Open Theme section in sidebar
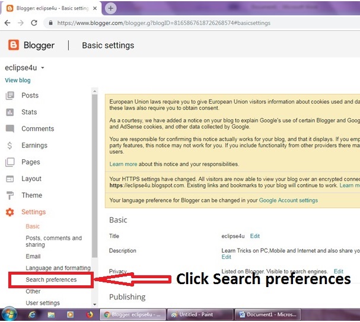This screenshot has height=322, width=360. click(32, 195)
